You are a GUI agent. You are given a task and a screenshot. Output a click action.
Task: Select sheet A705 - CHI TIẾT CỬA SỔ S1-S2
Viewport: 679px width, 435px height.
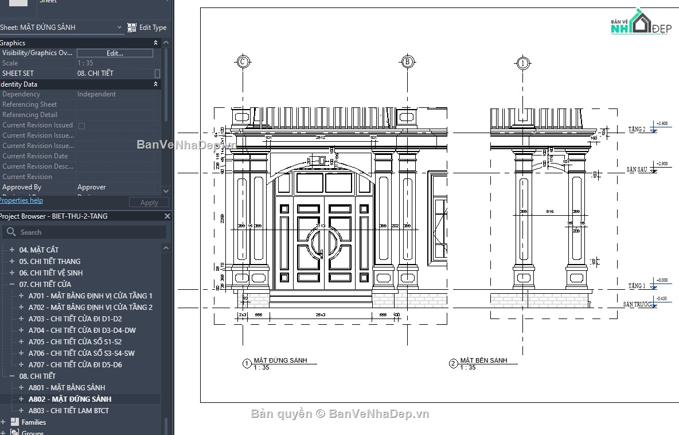[x=75, y=341]
